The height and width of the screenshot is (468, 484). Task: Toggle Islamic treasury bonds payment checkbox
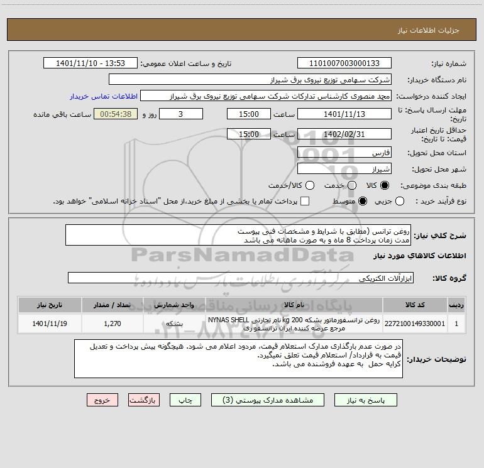305,201
